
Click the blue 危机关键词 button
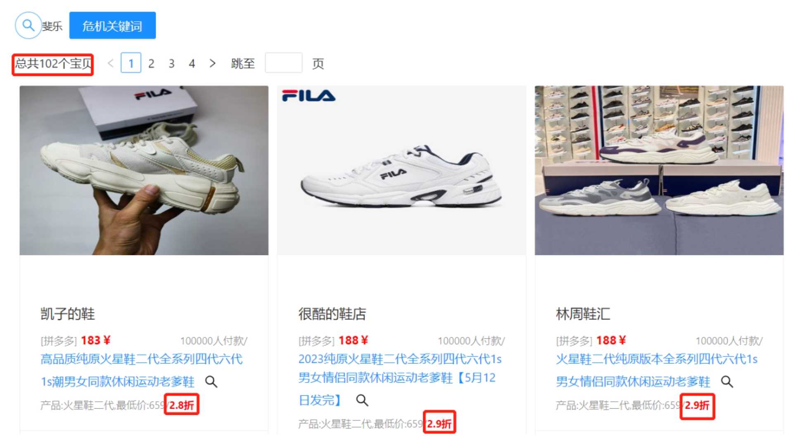tap(112, 26)
